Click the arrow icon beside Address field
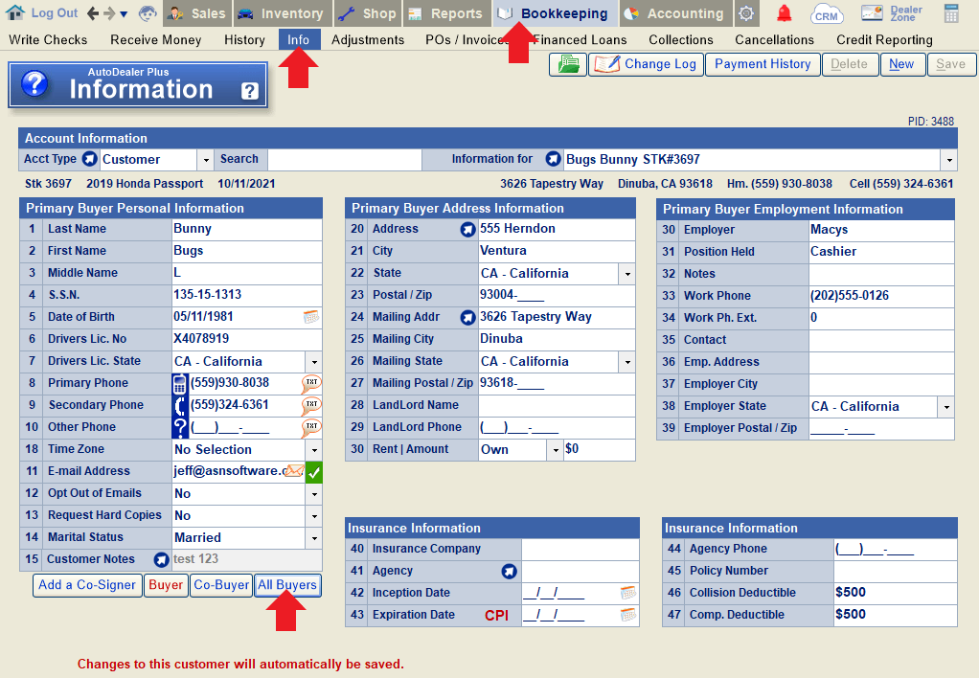Screen dimensions: 979x678 coord(467,230)
